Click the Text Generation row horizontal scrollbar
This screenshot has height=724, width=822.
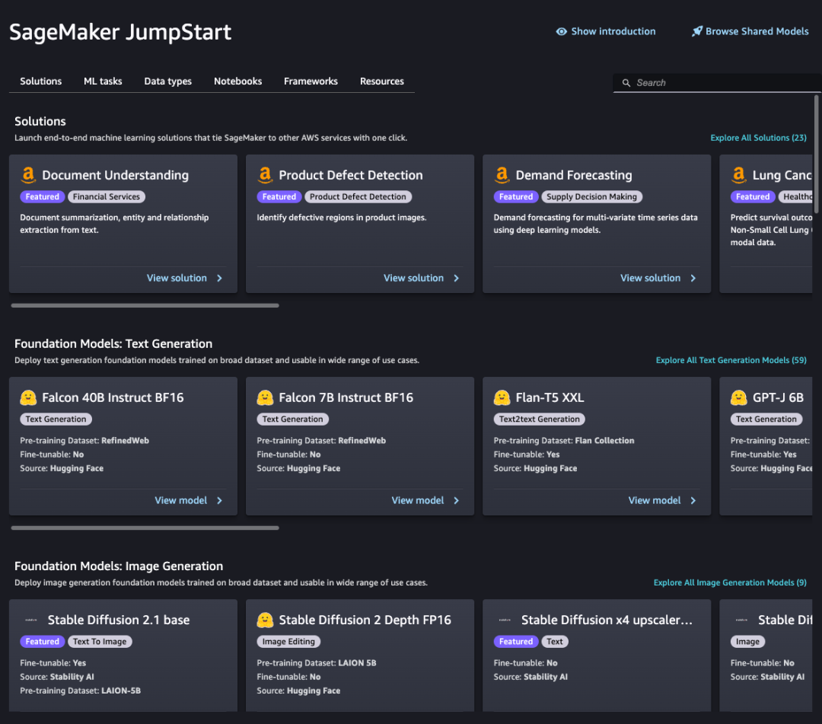click(145, 528)
